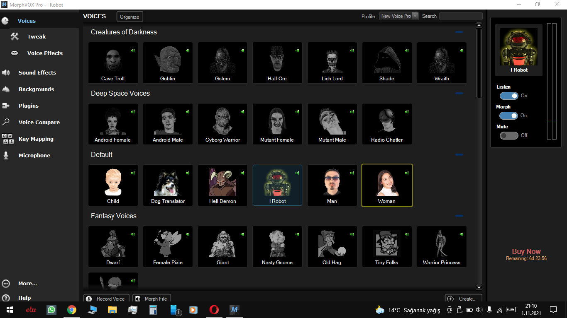567x318 pixels.
Task: Activate the Radio Chatter voice
Action: [387, 124]
